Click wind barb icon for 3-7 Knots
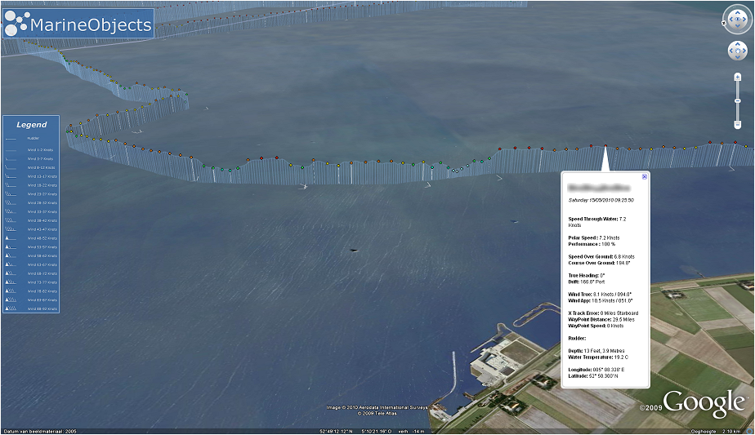Viewport: 755px width, 435px height. click(10, 158)
